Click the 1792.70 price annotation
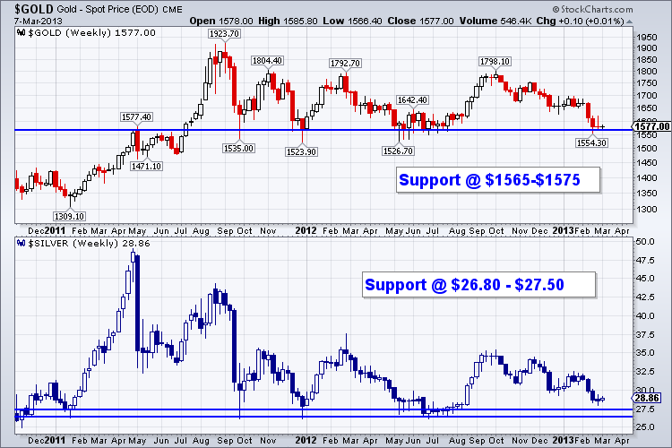This screenshot has width=672, height=448. (345, 63)
